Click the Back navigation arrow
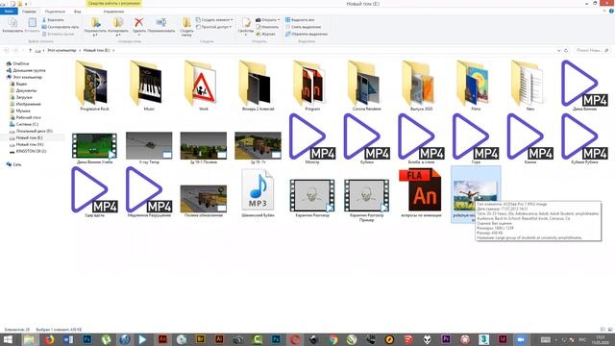The width and height of the screenshot is (615, 346). 7,50
